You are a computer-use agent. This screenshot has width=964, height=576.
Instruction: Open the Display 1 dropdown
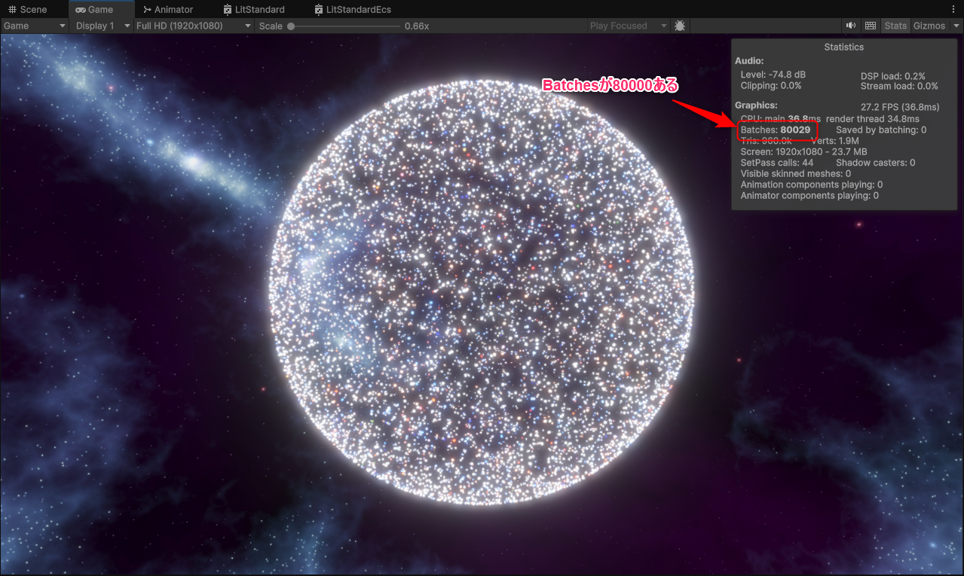point(101,25)
